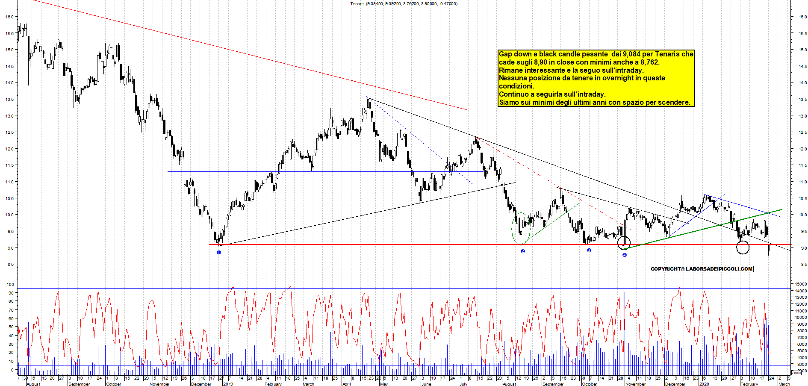Click 12.0 on the left-hand price scale
Viewport: 808px width, 386px height.
9,149
